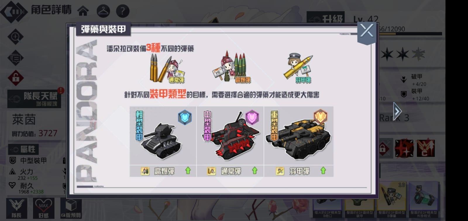Viewport: 468px width, 221px height.
Task: Tap the magnifier zoom icon on left
Action: [15, 37]
